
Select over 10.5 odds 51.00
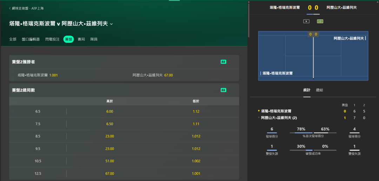(110, 161)
